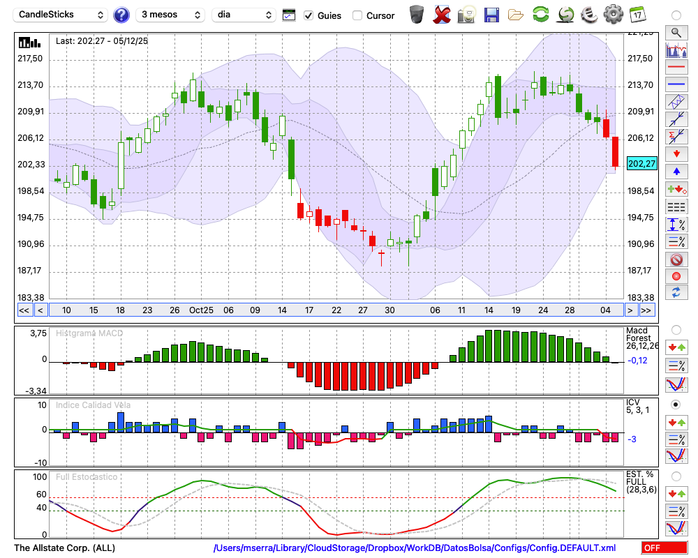The width and height of the screenshot is (698, 558).
Task: Open the calendar icon showing 17
Action: [637, 15]
